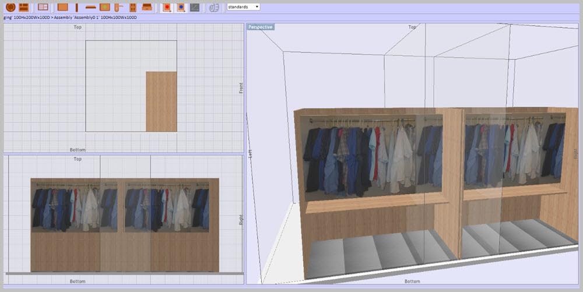Image resolution: width=583 pixels, height=292 pixels.
Task: Select the left wardrobe unit in front view
Action: (x=76, y=224)
